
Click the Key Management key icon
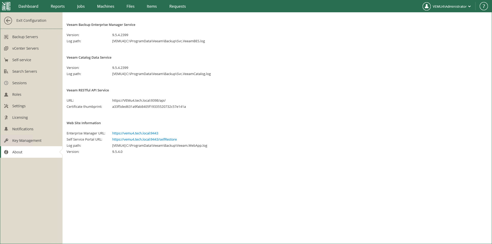(6, 141)
